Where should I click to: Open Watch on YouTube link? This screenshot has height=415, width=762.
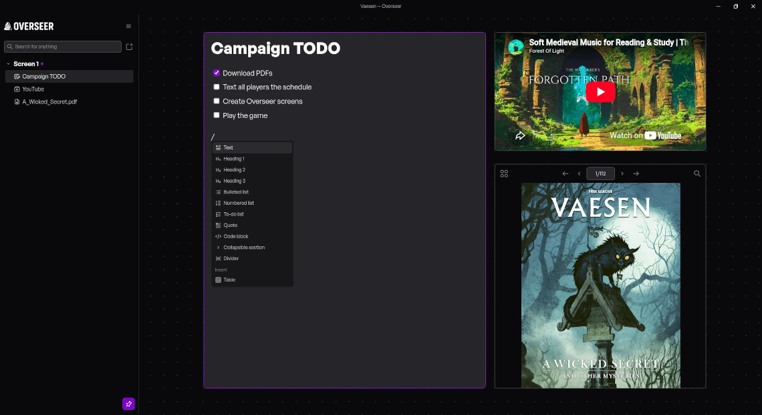(646, 135)
